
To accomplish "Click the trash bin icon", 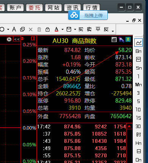I will point(39,30).
